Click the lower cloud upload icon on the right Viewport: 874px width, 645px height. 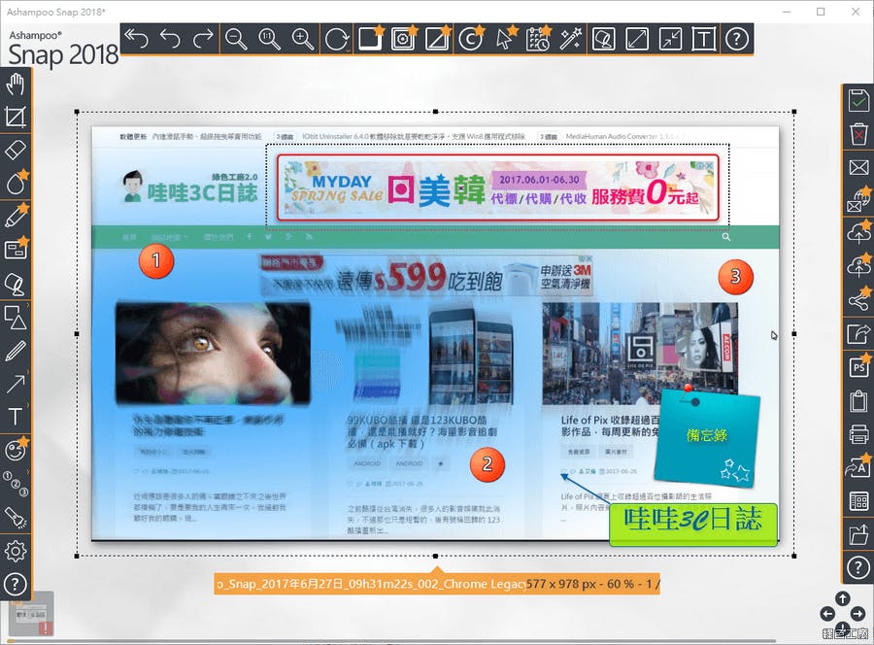(x=858, y=267)
